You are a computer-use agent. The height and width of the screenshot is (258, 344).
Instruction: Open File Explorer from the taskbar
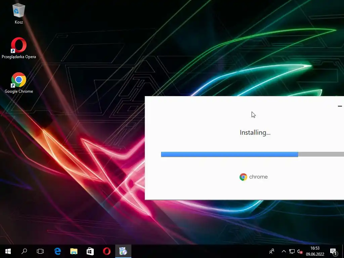point(74,251)
